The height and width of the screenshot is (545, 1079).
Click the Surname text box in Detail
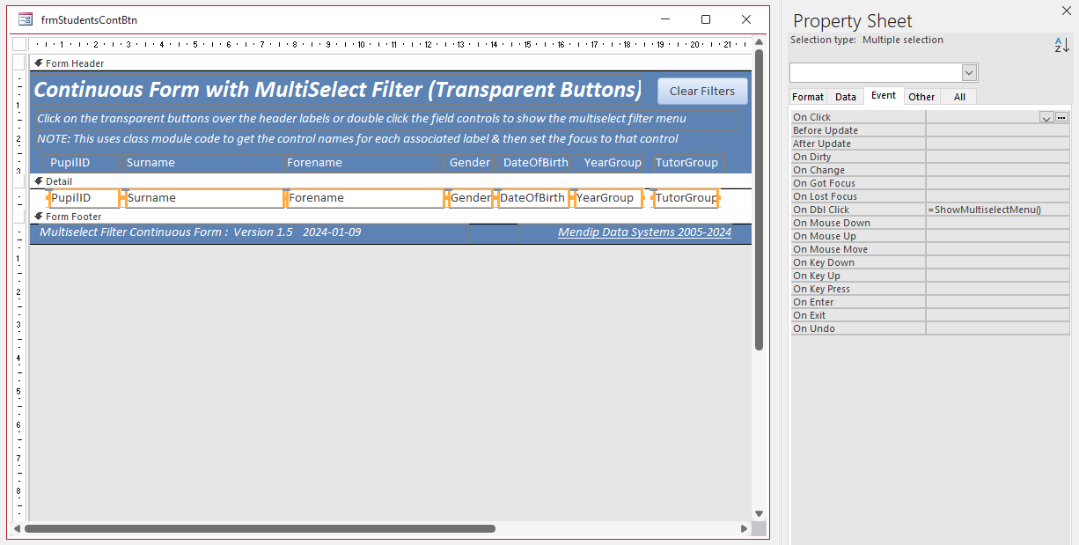click(x=204, y=198)
